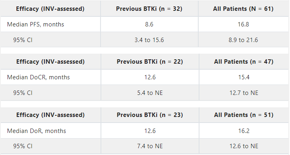This screenshot has width=290, height=155.
Task: Select the 12.6 to NE interval cell
Action: [x=244, y=146]
